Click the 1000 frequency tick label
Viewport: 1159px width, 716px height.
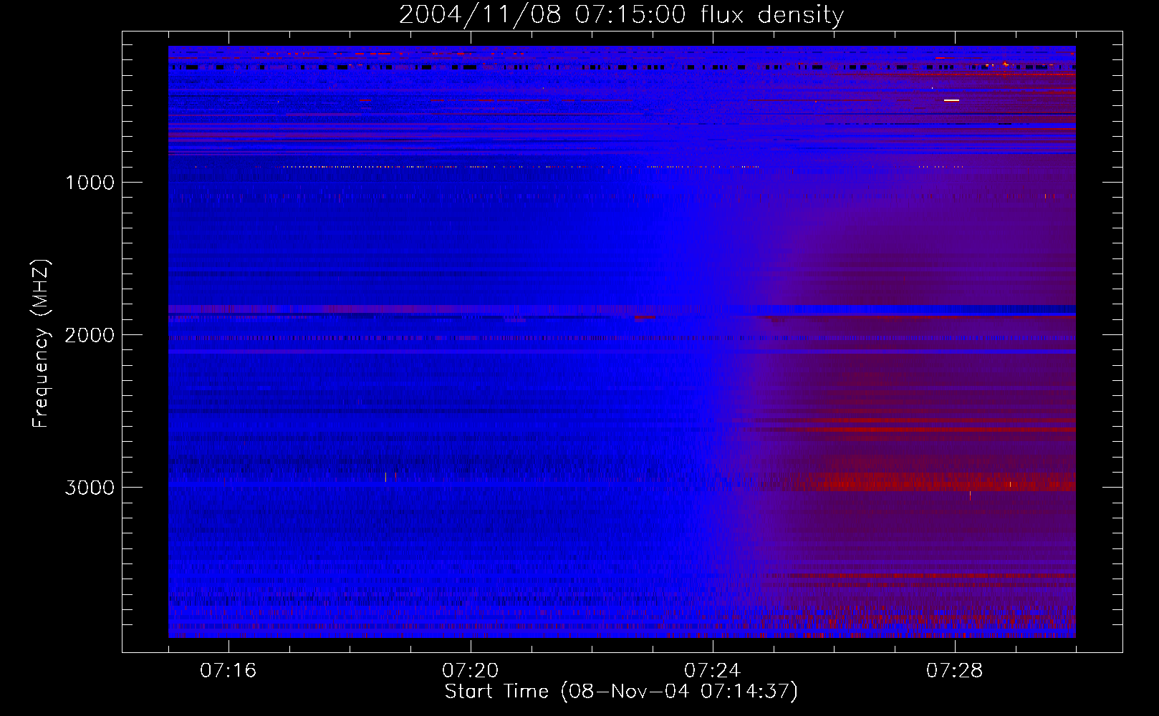90,183
